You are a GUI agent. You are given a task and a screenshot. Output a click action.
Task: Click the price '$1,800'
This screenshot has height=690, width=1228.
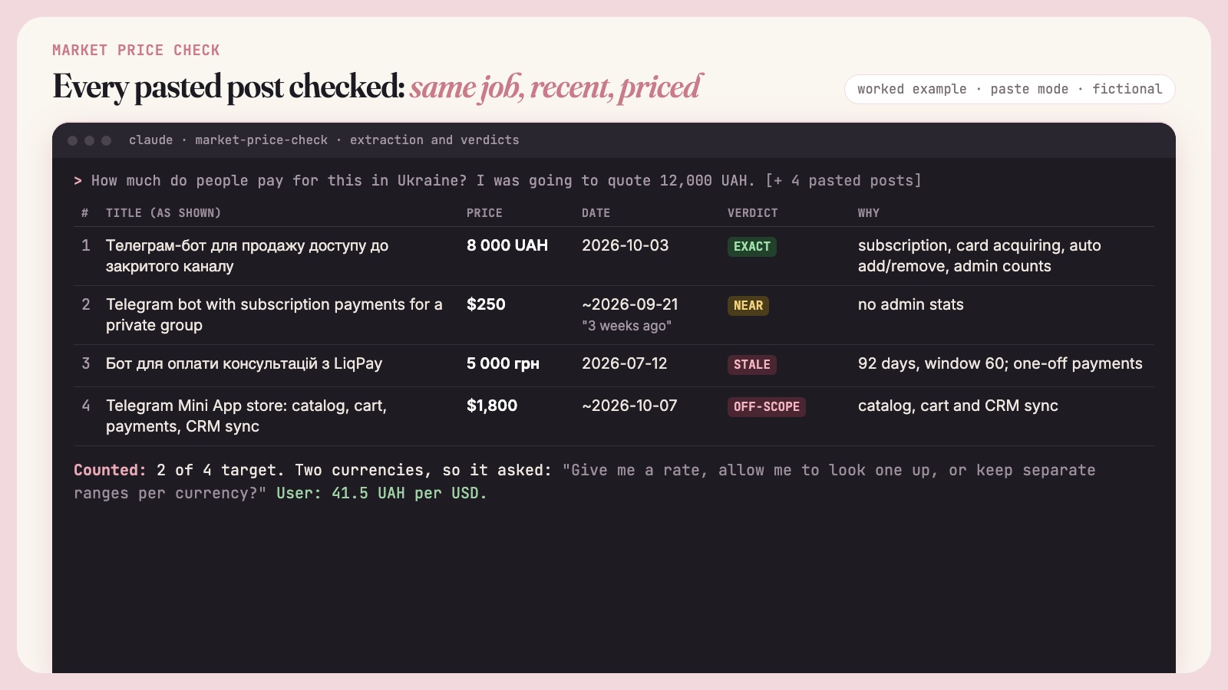click(x=492, y=406)
